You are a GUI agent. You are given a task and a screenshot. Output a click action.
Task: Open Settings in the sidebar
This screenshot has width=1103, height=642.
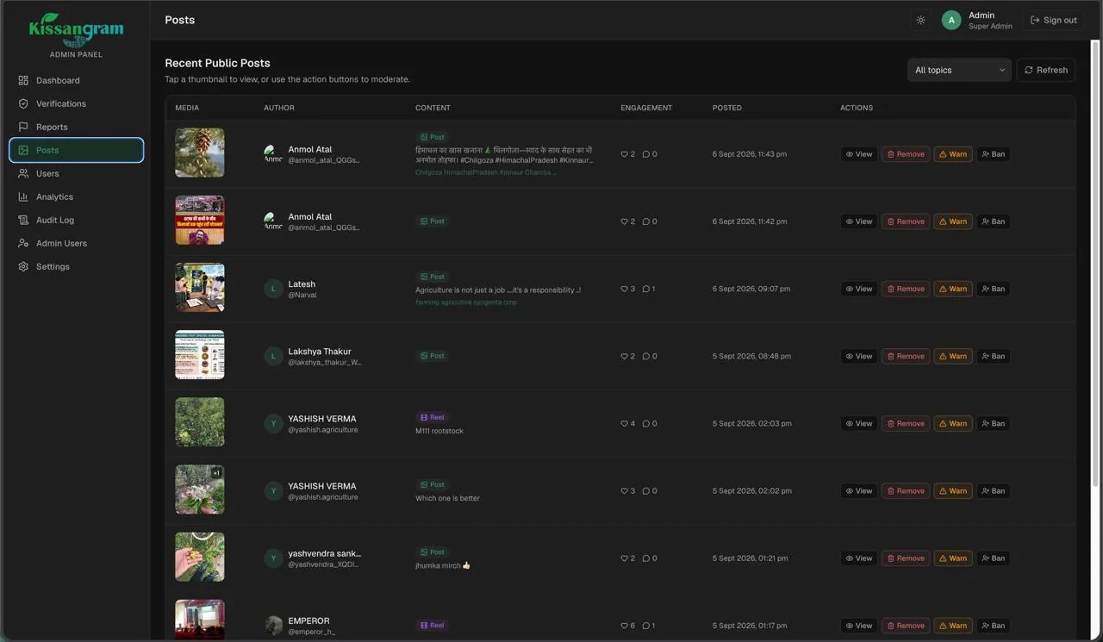tap(76, 266)
